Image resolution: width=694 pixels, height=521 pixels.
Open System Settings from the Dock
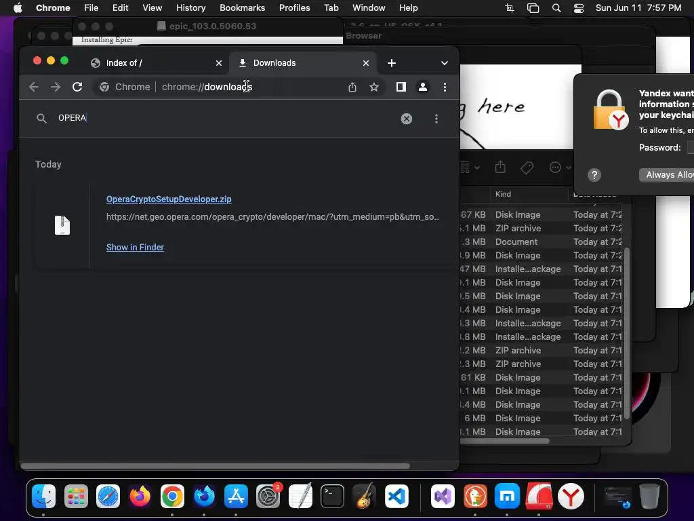click(268, 496)
